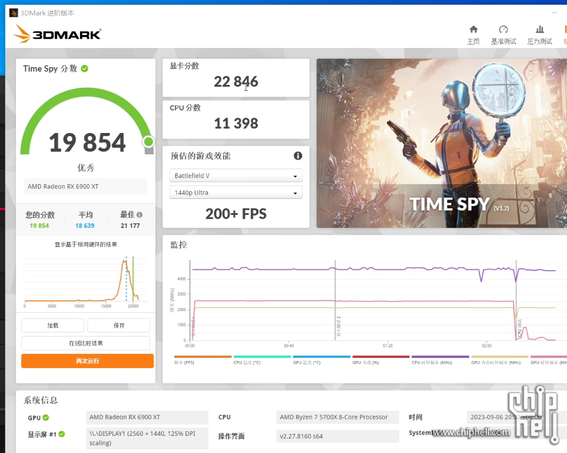Image resolution: width=567 pixels, height=453 pixels.
Task: Click info icon next to 预估的游戏效能
Action: [x=298, y=156]
